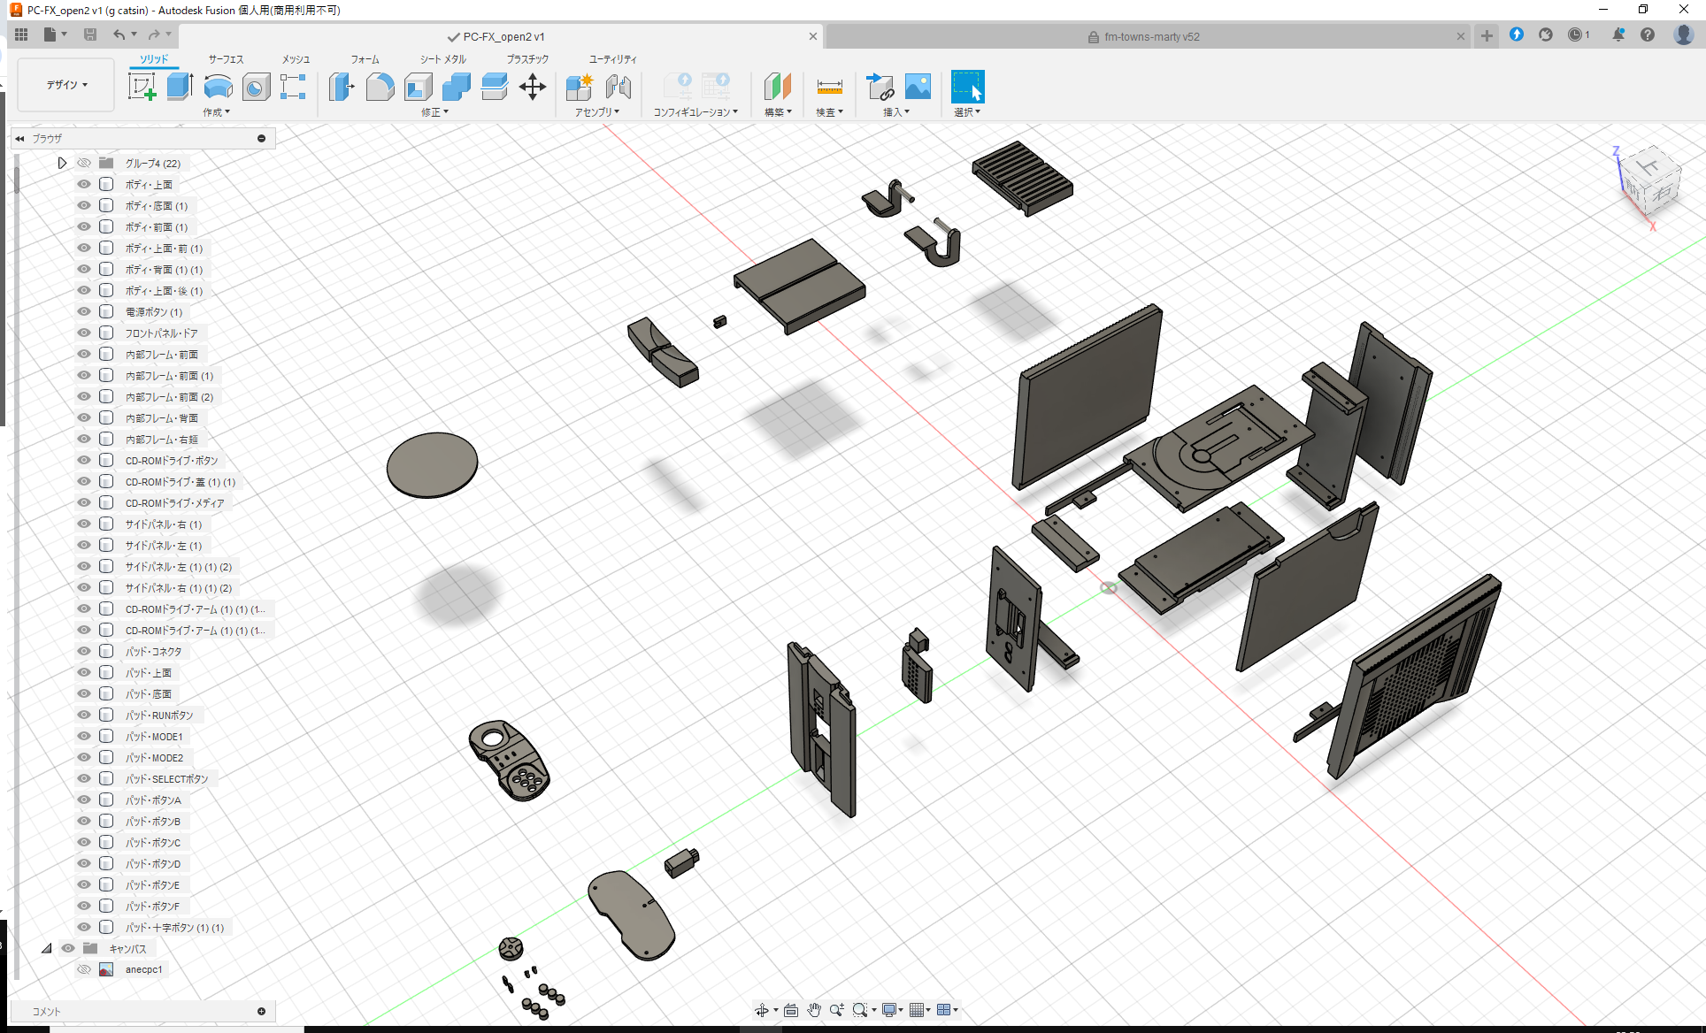Click the Insert Canvas image icon

[918, 87]
